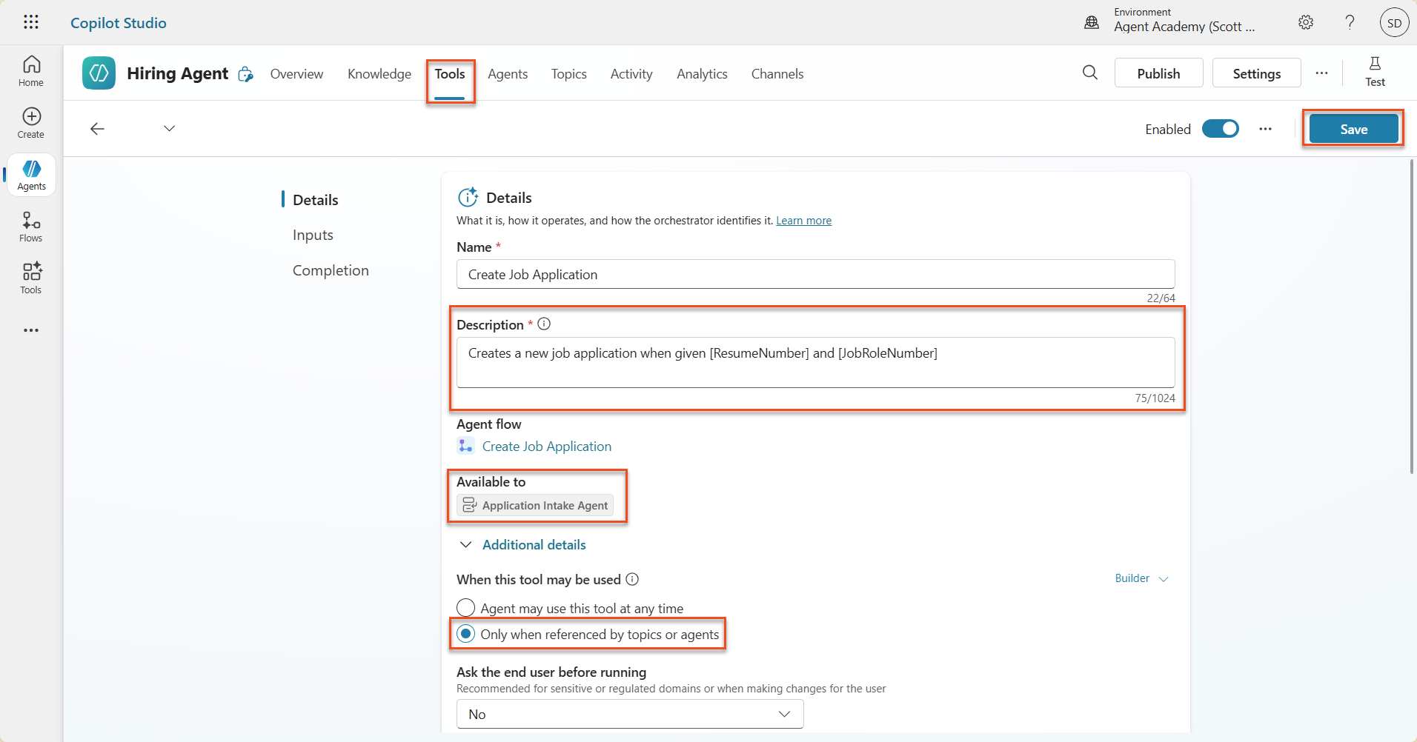Select 'Agent may use this tool at any time'
This screenshot has height=742, width=1417.
coord(467,607)
